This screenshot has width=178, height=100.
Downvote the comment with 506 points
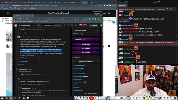coord(26,58)
